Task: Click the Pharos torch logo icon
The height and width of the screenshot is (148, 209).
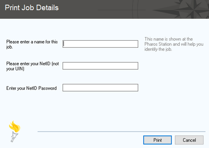Action: (15, 131)
